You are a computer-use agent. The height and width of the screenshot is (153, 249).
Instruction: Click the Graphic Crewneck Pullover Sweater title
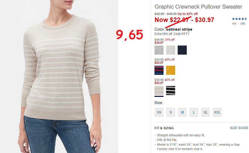click(198, 7)
